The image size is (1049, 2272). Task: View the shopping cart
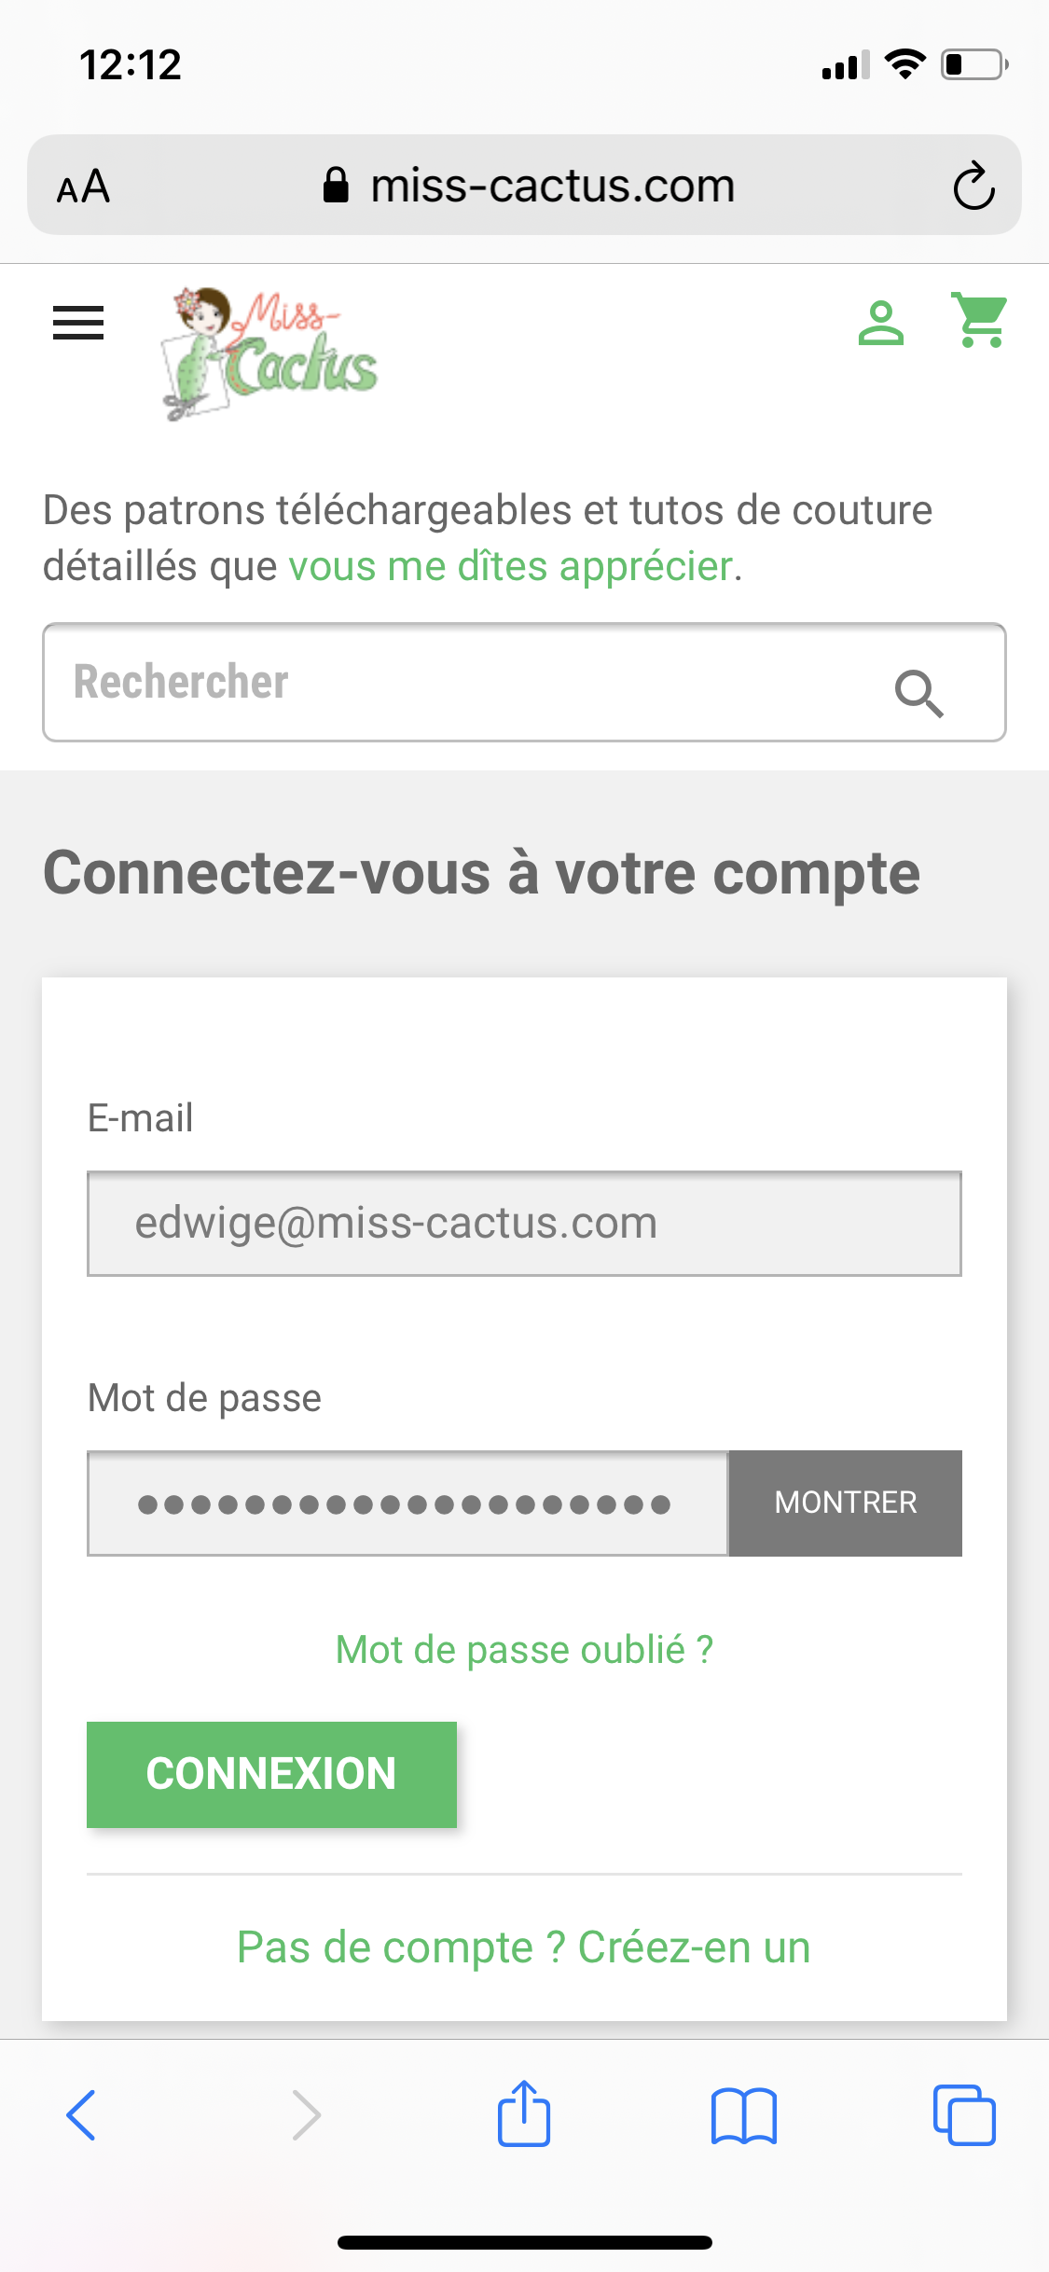[x=978, y=322]
